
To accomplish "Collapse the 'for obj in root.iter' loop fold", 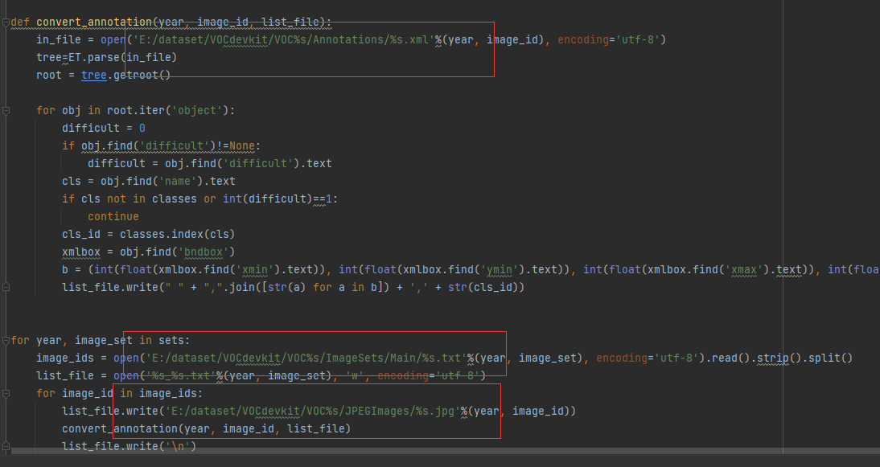I will [6, 111].
